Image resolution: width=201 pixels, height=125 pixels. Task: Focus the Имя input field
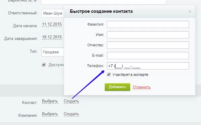148,35
